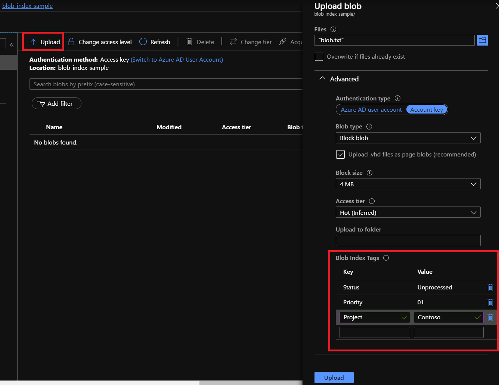Click the Change tier arrows icon

pos(234,41)
